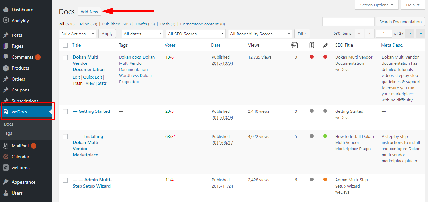The height and width of the screenshot is (202, 428).
Task: Click the Filter button
Action: click(x=302, y=34)
